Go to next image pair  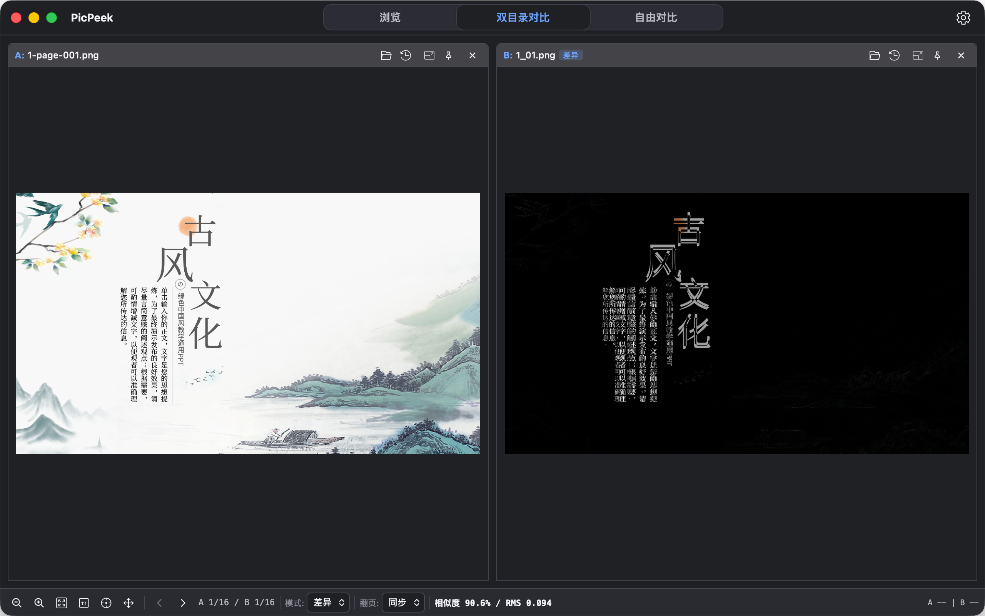(x=183, y=603)
